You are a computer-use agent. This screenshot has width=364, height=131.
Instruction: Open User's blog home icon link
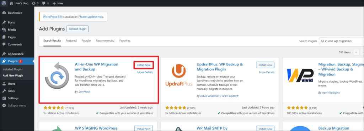pyautogui.click(x=11, y=3)
